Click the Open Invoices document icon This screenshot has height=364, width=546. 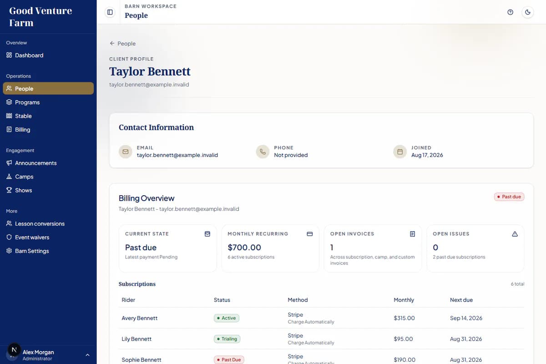412,234
